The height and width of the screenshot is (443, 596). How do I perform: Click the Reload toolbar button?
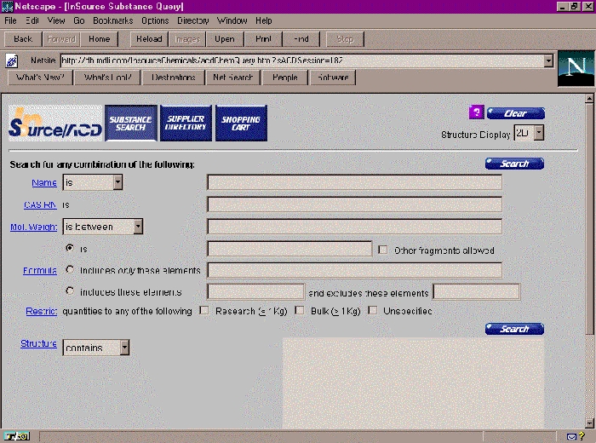pyautogui.click(x=149, y=39)
